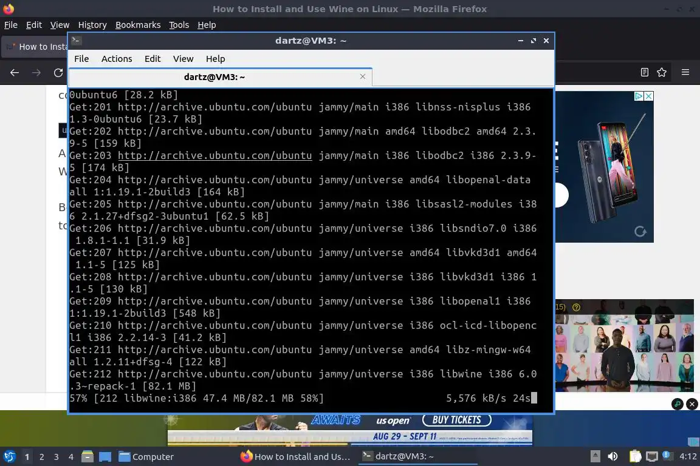Switch to workspace 2

coord(41,457)
